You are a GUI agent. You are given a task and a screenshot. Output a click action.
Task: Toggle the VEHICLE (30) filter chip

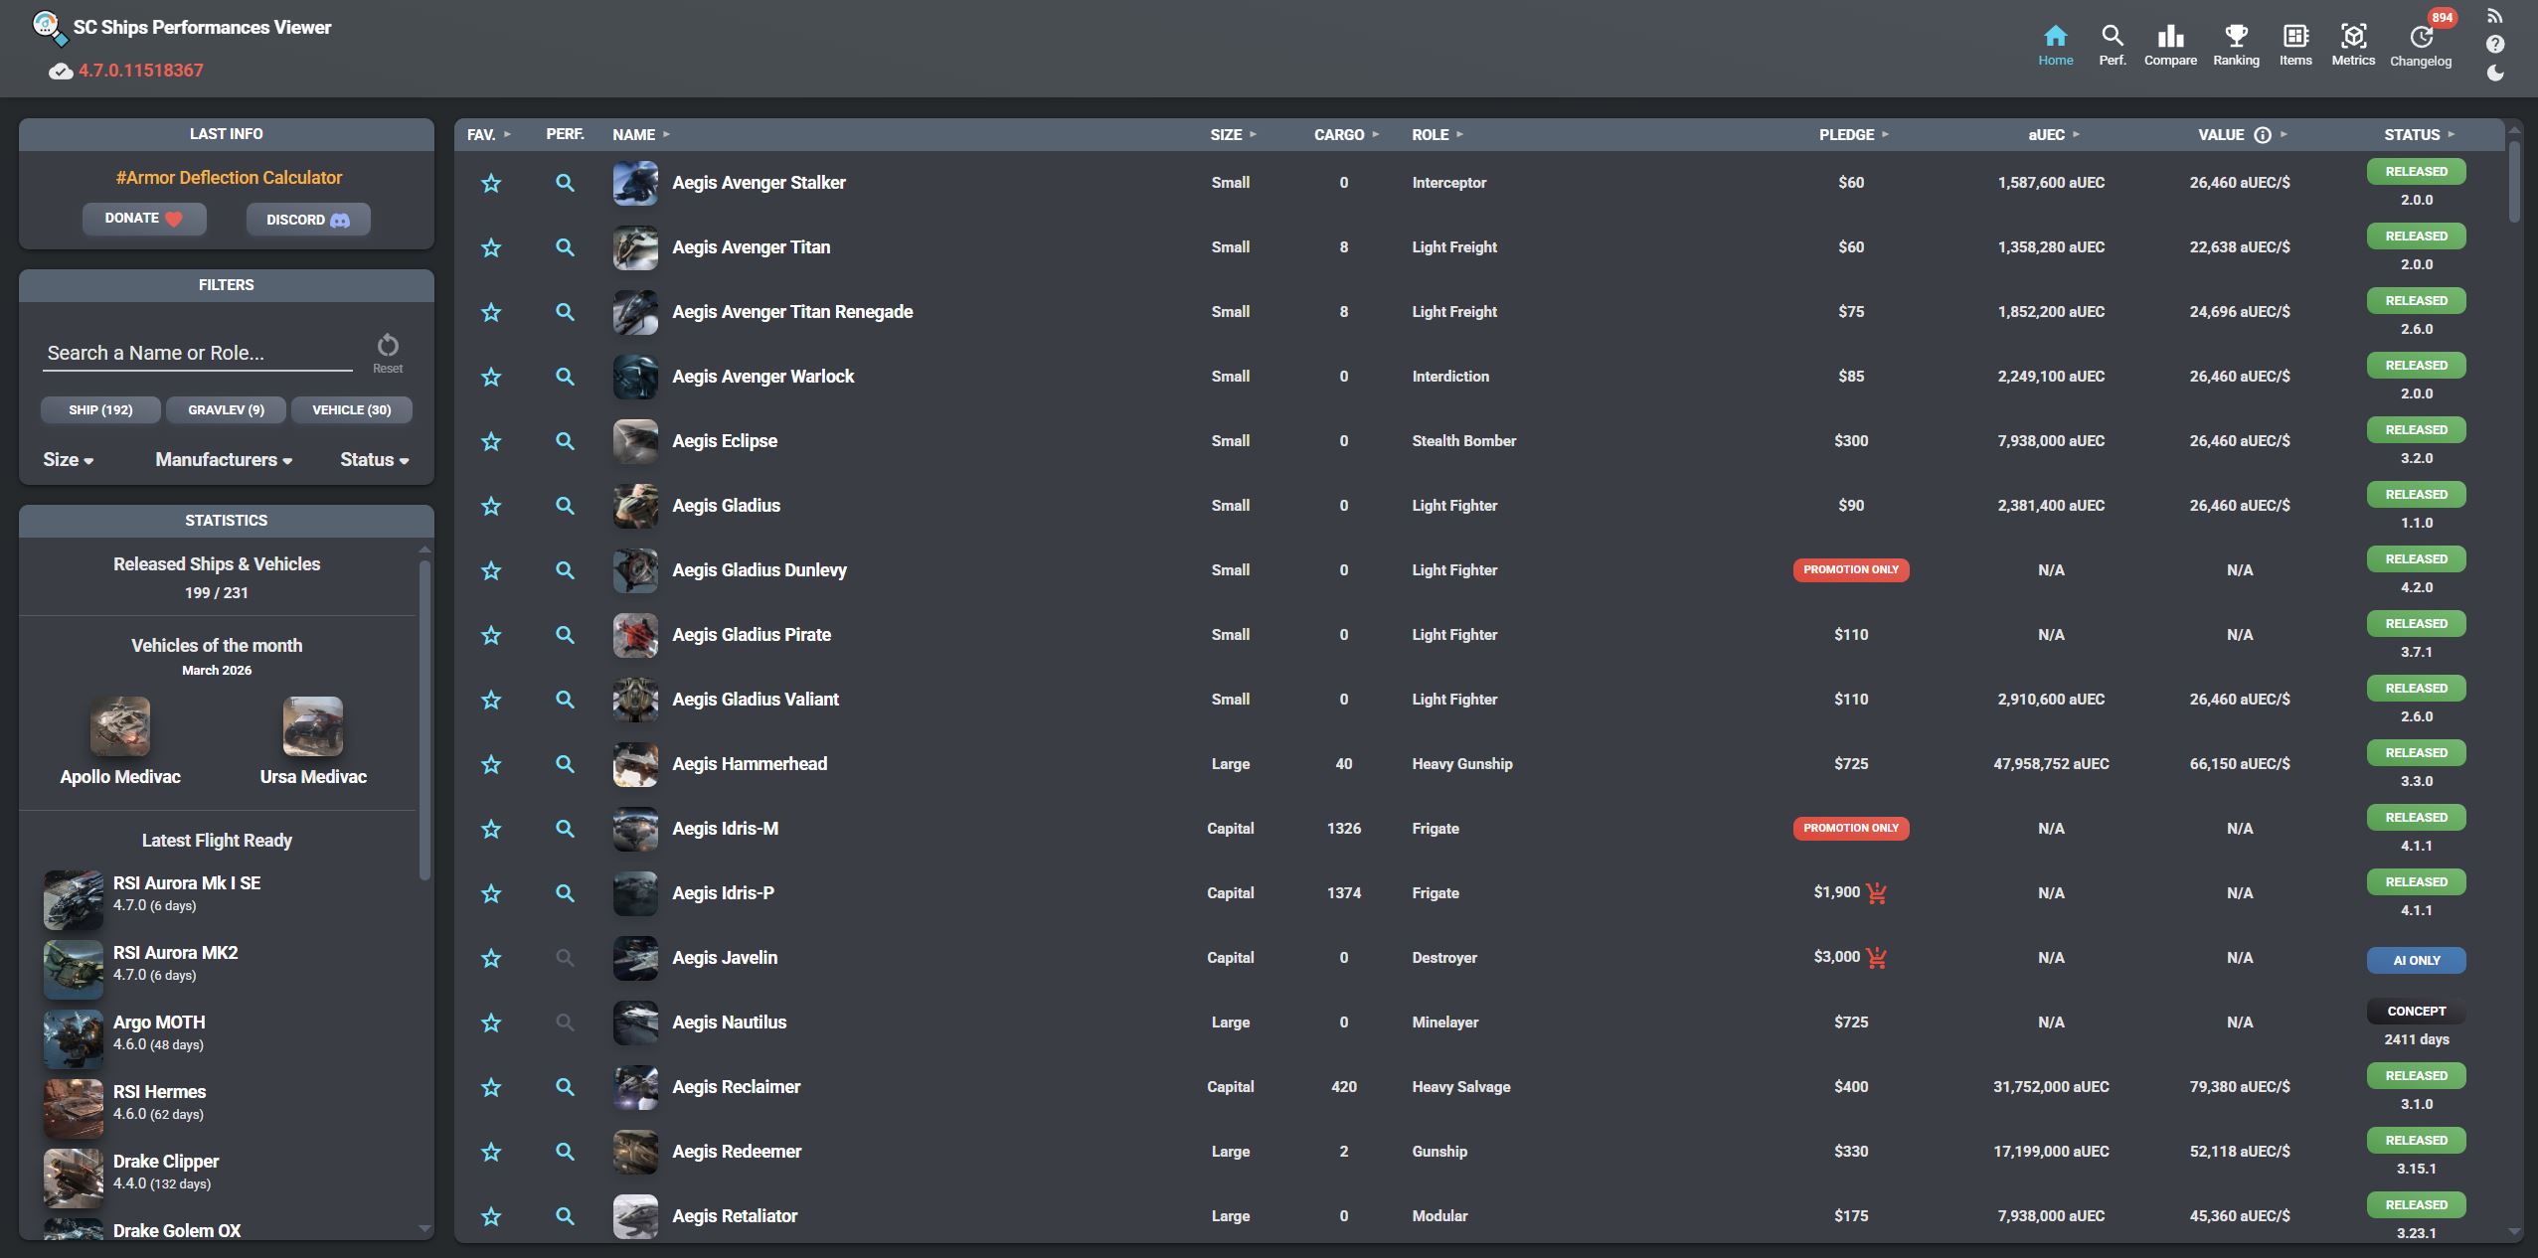click(351, 409)
